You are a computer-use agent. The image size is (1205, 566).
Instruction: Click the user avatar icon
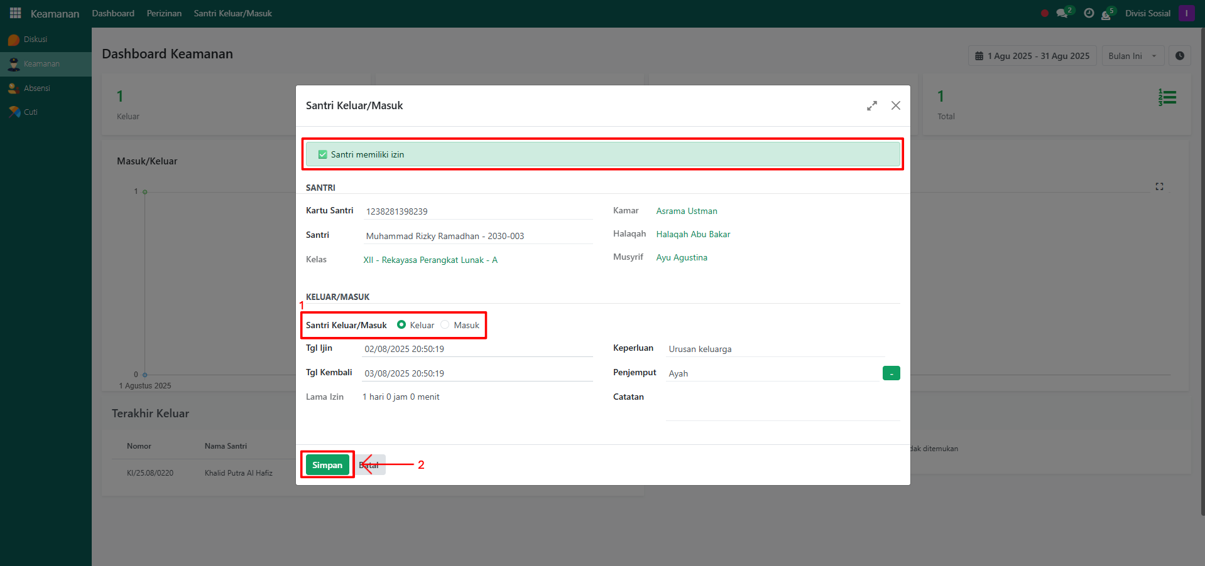coord(1186,13)
